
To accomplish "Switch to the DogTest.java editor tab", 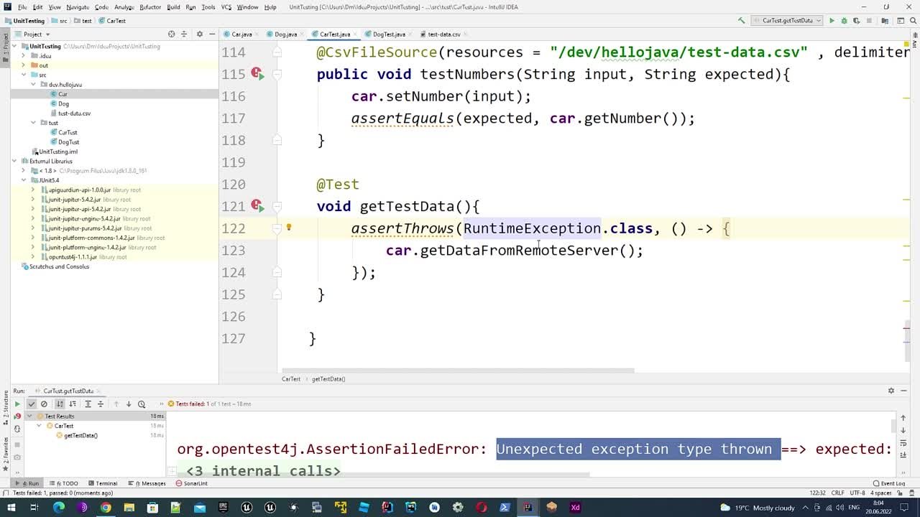I will coord(388,34).
